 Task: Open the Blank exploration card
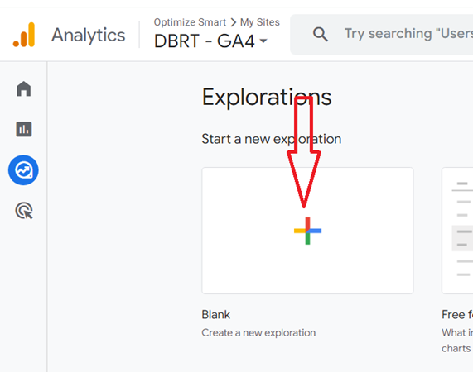click(x=307, y=231)
